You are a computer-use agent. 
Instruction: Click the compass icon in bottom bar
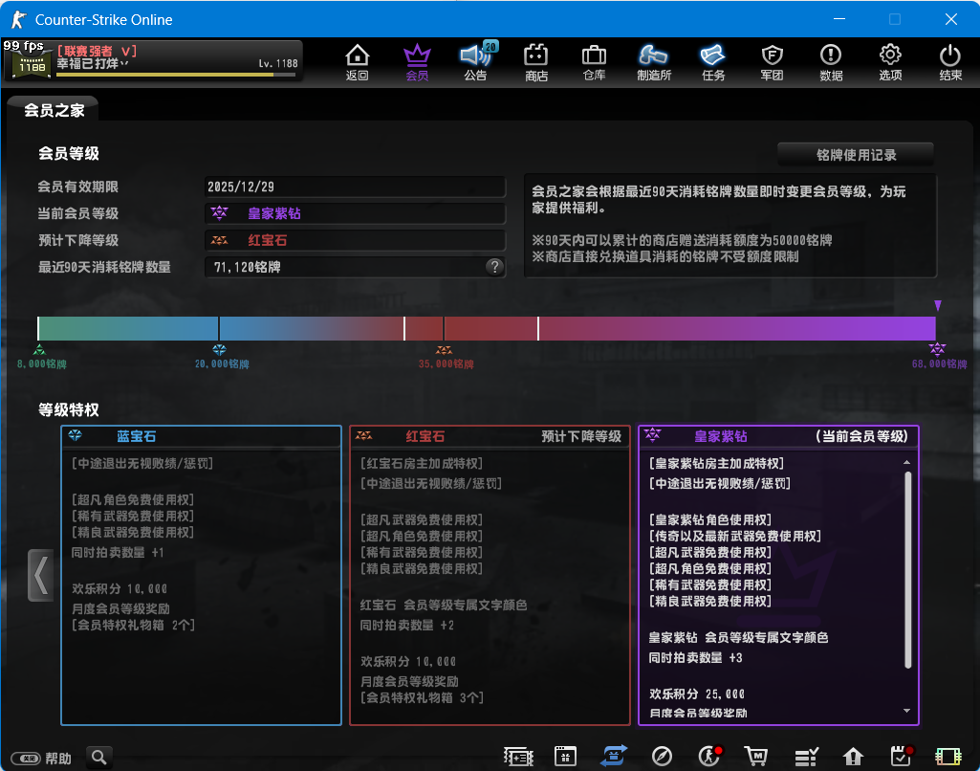[662, 757]
